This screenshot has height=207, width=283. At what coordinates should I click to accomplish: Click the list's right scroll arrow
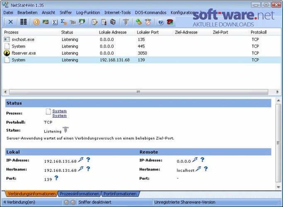(x=277, y=92)
